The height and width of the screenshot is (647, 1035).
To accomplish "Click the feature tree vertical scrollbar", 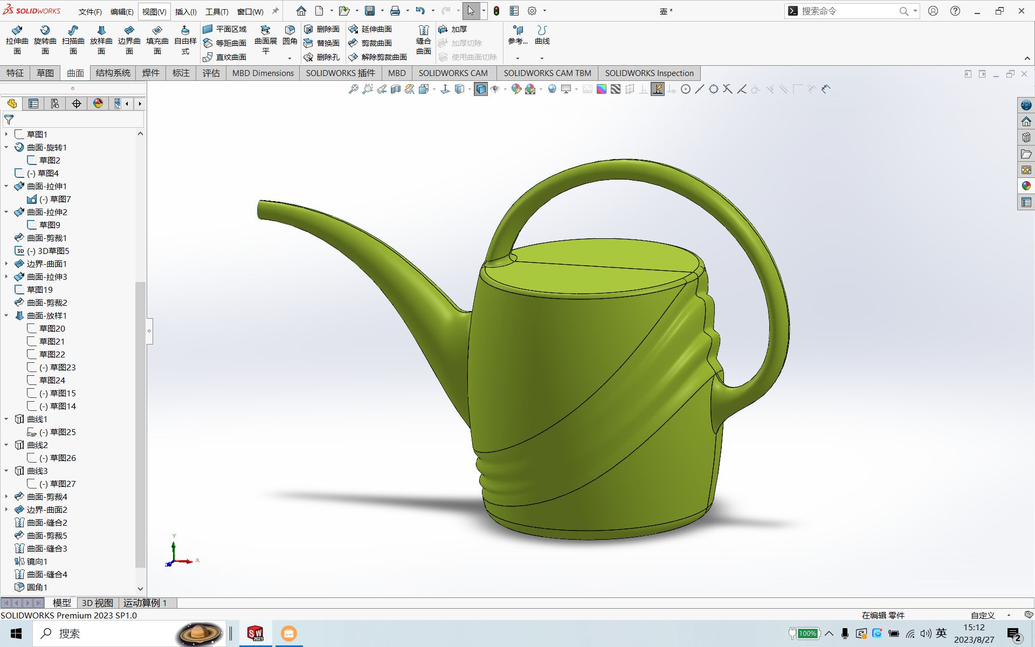I will pos(140,424).
